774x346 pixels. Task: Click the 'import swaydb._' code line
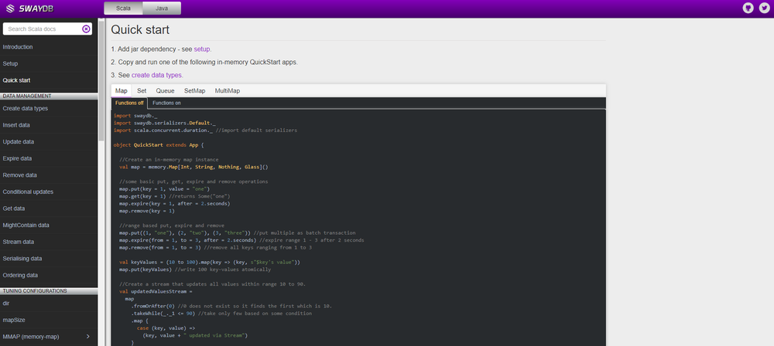click(x=135, y=116)
